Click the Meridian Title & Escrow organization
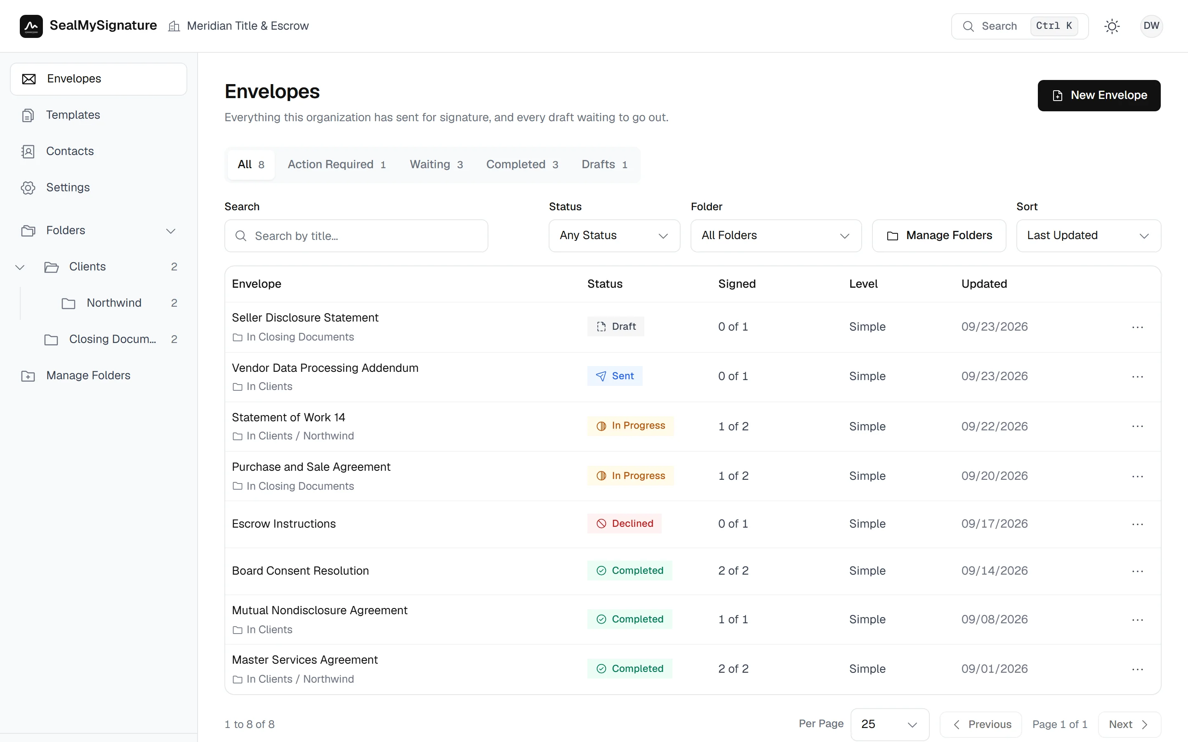The width and height of the screenshot is (1188, 742). tap(238, 26)
